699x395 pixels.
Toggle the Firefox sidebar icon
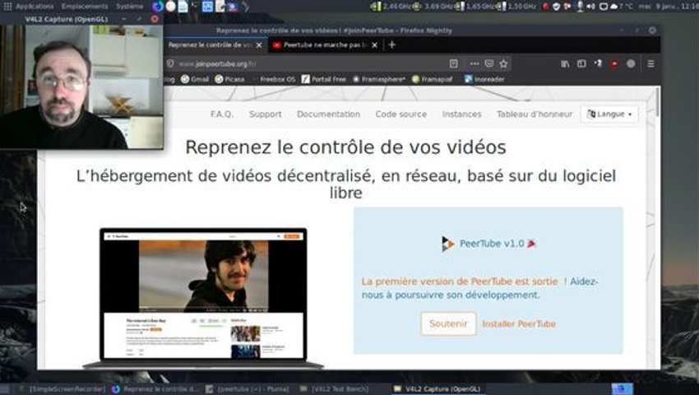click(x=581, y=64)
